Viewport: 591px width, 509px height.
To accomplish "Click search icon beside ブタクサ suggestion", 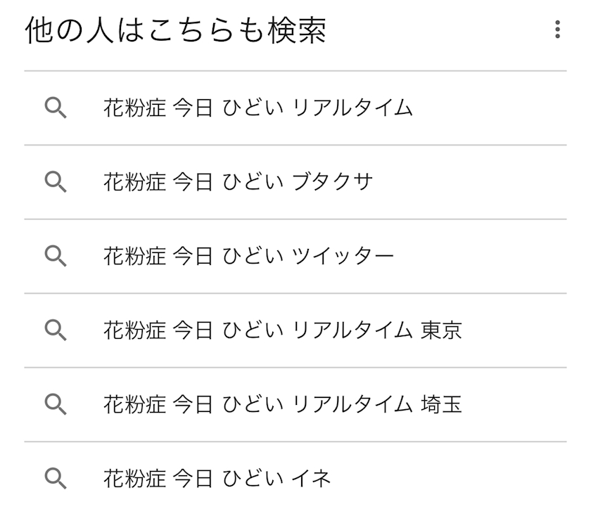I will coord(56,182).
